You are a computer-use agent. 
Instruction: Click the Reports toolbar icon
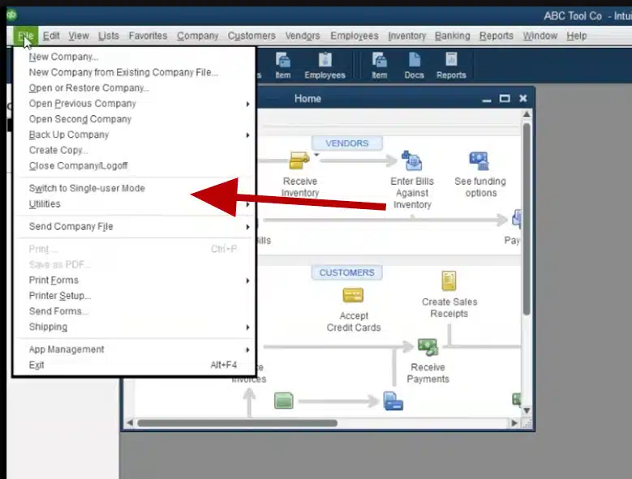pyautogui.click(x=451, y=66)
